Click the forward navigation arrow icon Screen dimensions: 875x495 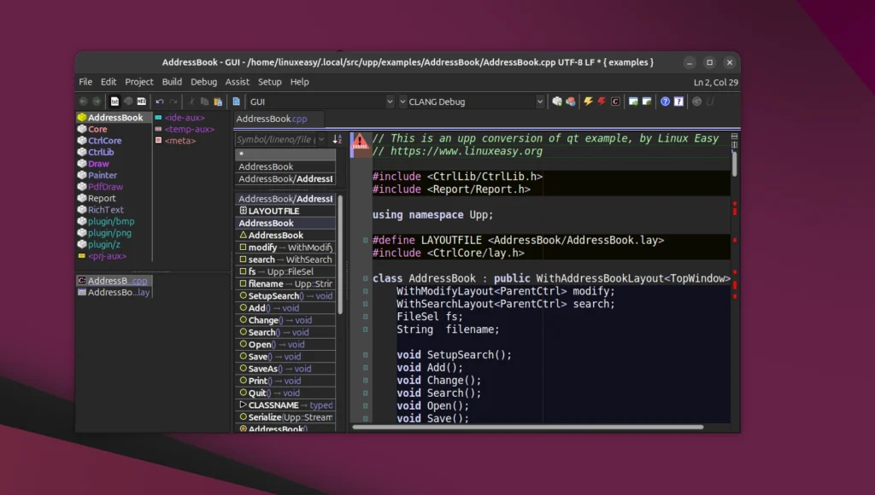[97, 101]
